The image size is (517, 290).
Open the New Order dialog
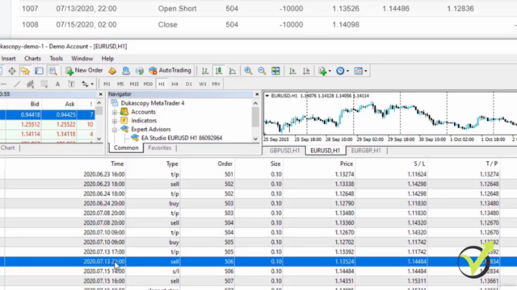pos(84,71)
